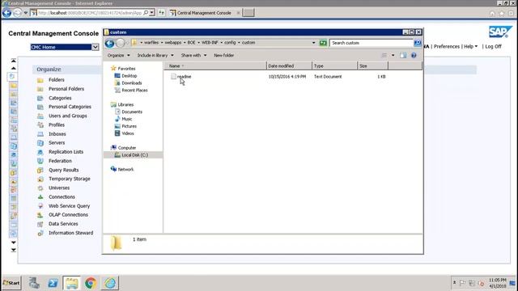Sort by the Size column header
This screenshot has height=291, width=518.
pyautogui.click(x=372, y=66)
